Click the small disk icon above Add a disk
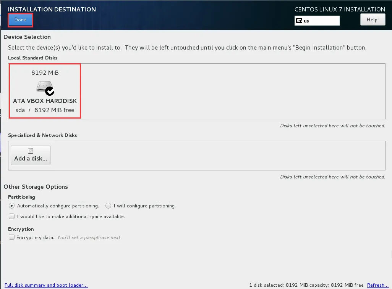 coord(31,151)
